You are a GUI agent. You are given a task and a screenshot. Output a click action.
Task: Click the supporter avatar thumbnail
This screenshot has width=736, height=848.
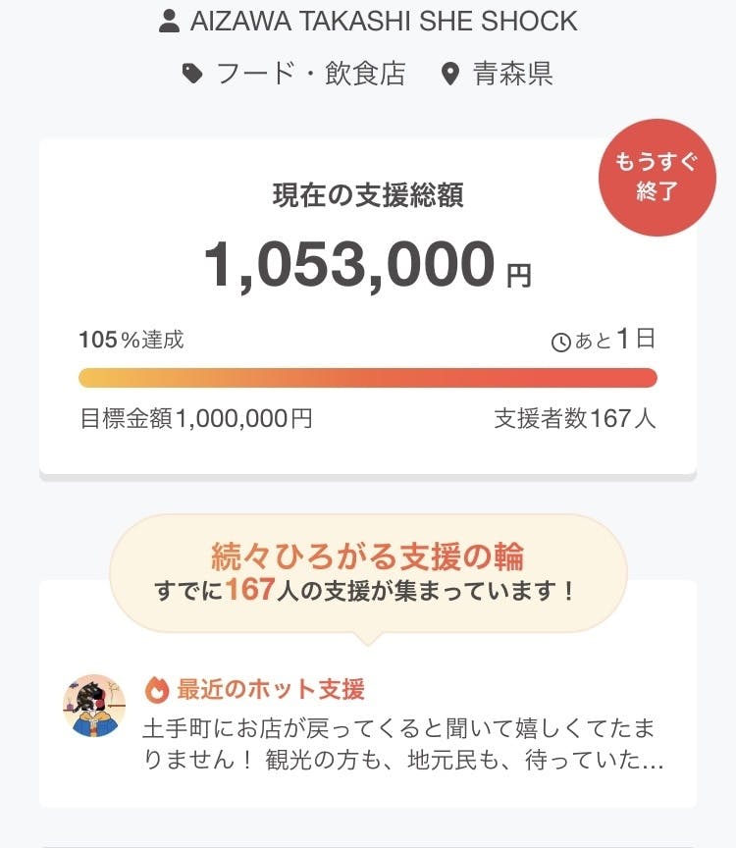click(x=94, y=706)
